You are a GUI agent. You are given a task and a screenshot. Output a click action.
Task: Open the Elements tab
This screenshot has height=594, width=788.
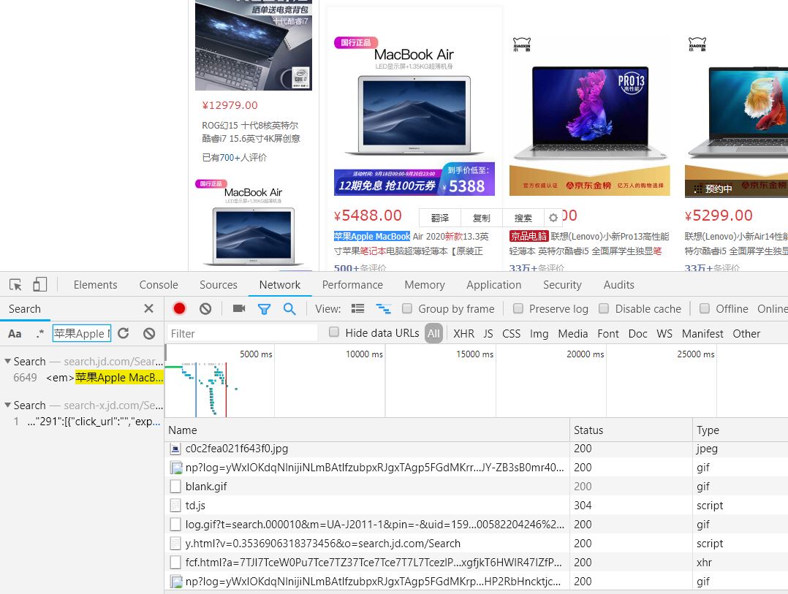coord(96,285)
